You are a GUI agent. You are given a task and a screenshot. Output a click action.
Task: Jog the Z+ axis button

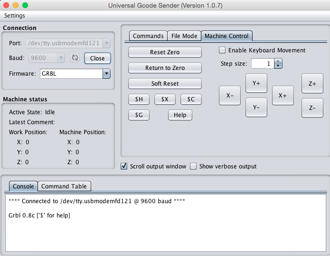click(x=312, y=83)
